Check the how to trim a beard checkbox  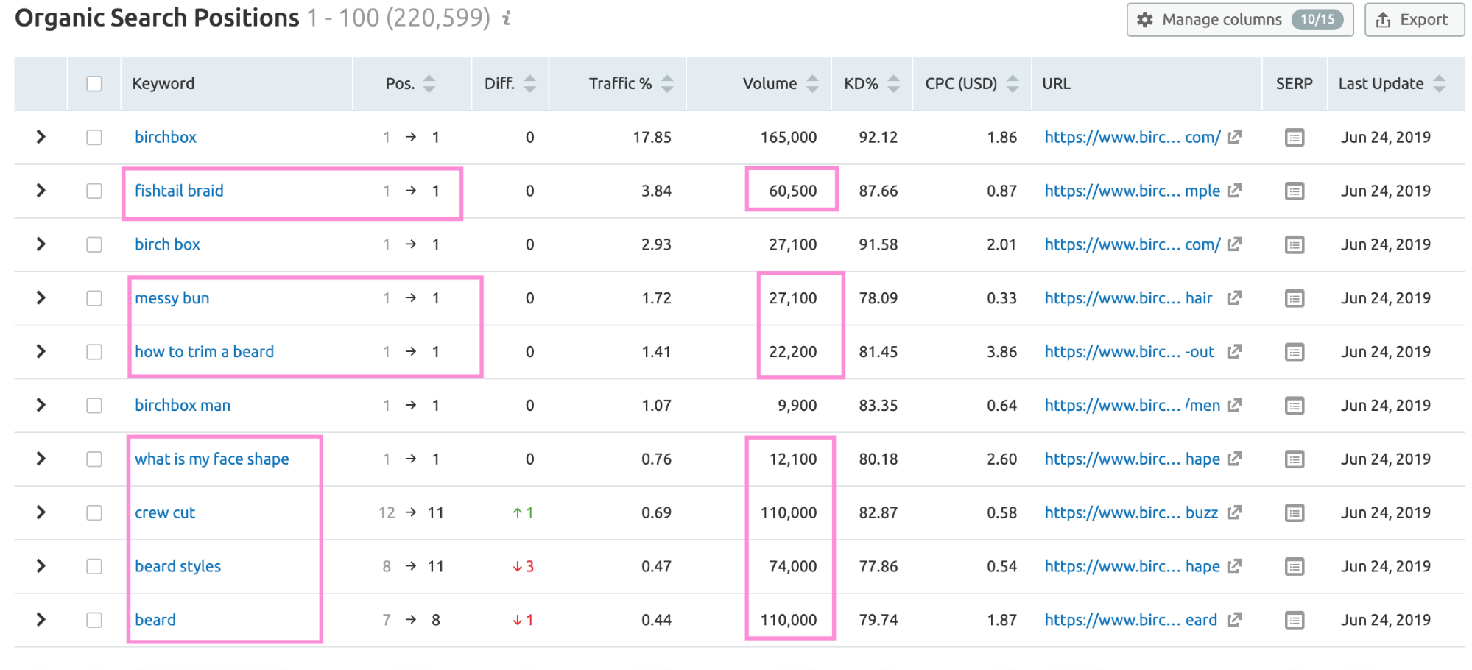pyautogui.click(x=94, y=352)
